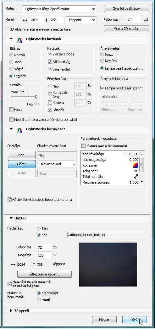Click the width field showing 1024 in Méret
Image resolution: width=155 pixels, height=329 pixels.
click(x=36, y=20)
